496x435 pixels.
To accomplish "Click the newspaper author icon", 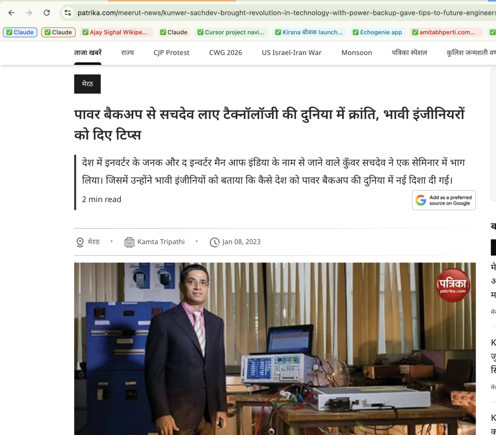I will (x=130, y=242).
